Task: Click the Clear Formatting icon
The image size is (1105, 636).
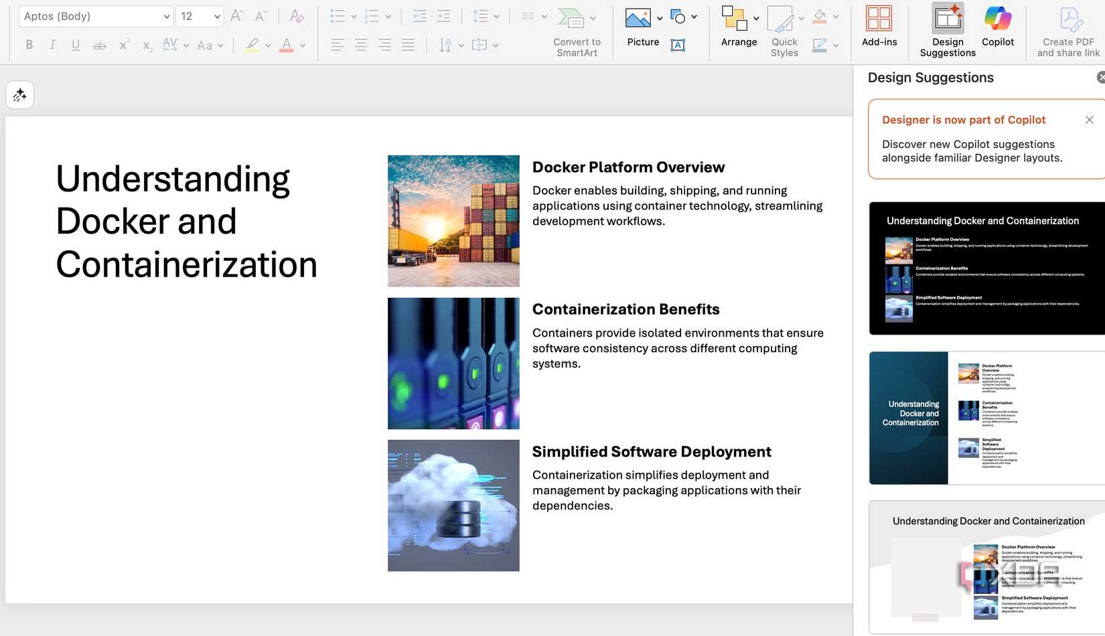Action: tap(297, 16)
